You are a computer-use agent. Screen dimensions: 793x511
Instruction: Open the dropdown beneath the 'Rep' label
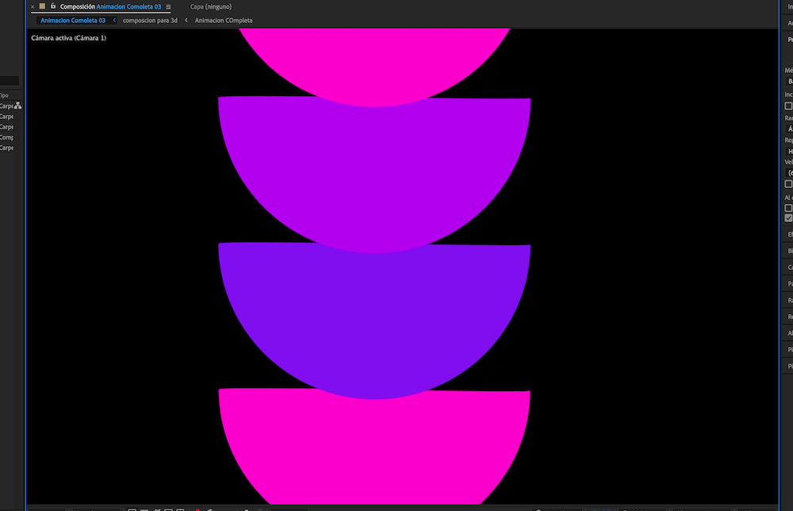(789, 151)
